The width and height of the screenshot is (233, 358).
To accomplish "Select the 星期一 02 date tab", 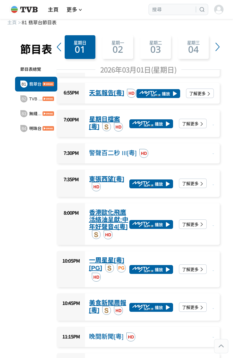I will pos(118,47).
